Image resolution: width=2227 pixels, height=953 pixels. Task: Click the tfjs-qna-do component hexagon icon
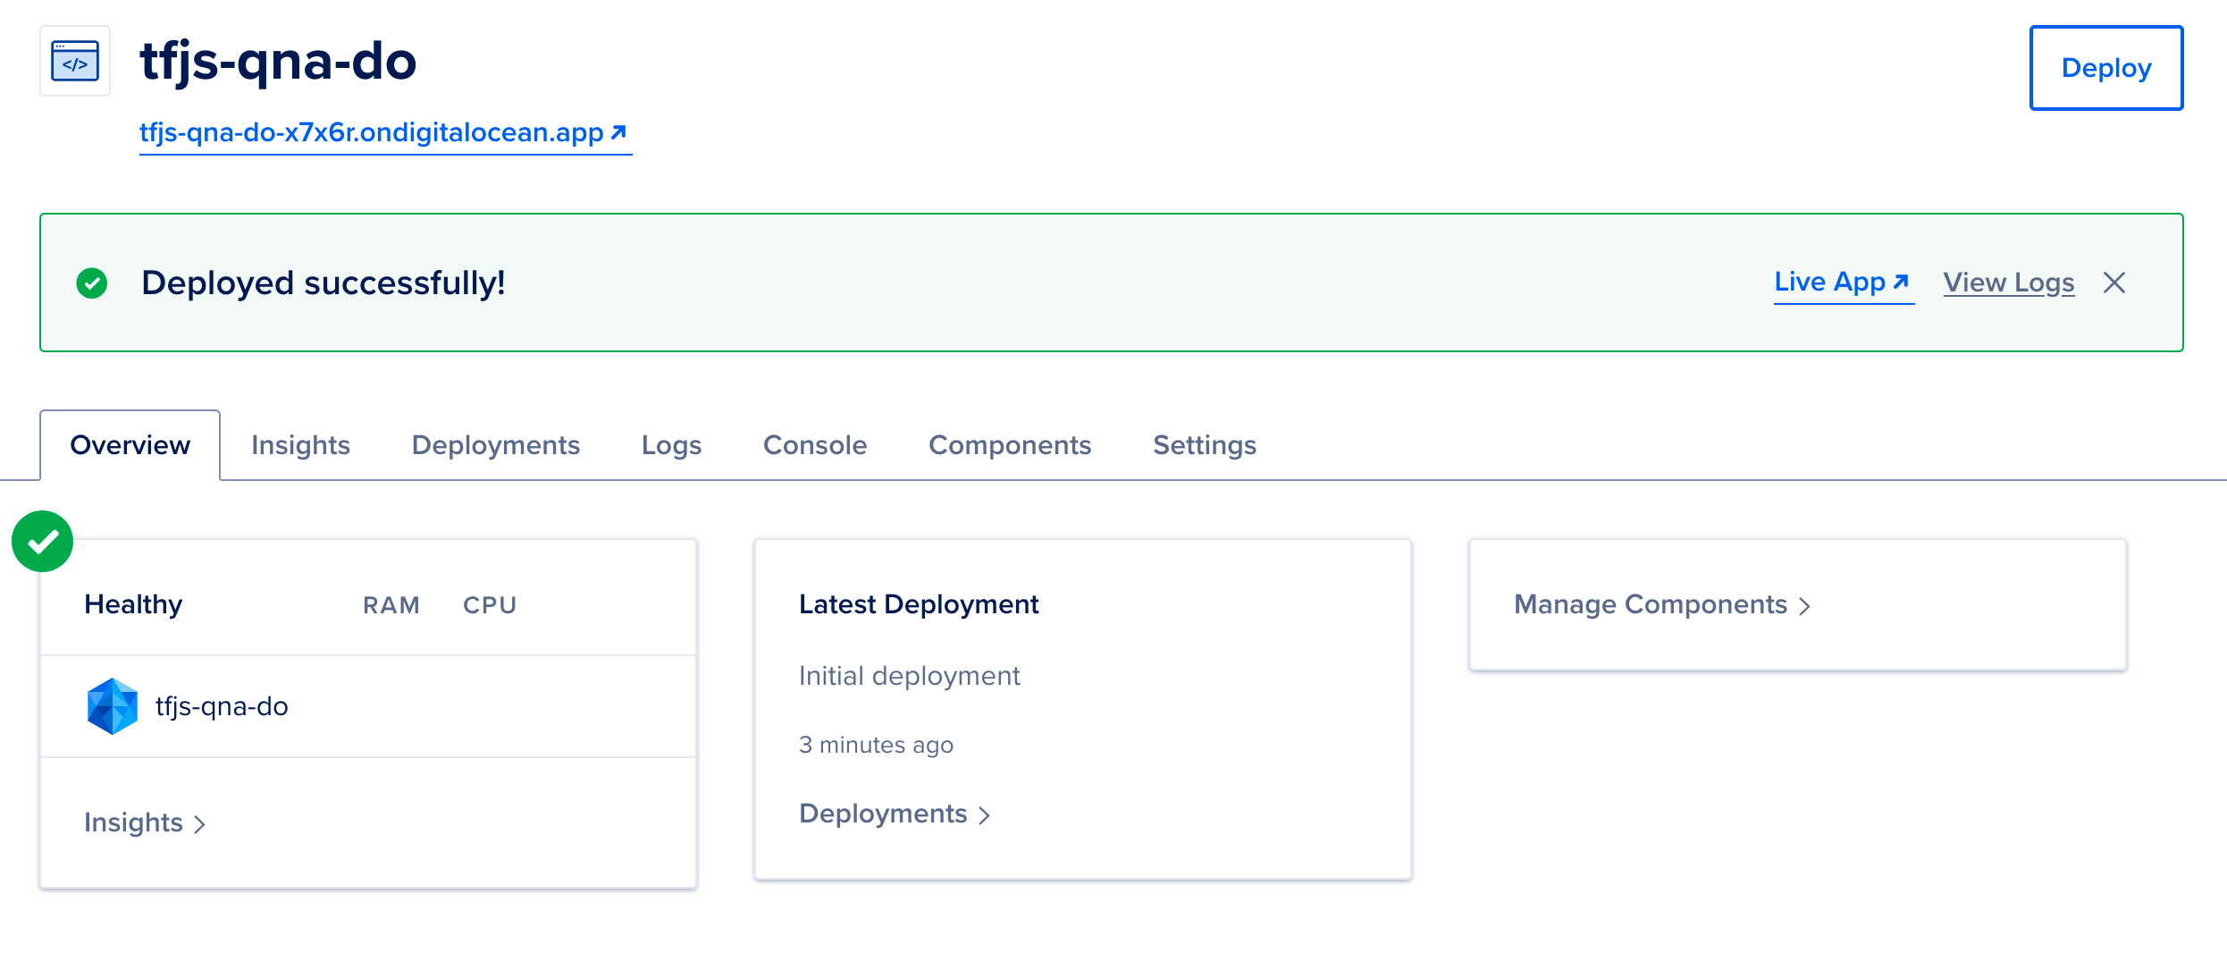coord(113,706)
